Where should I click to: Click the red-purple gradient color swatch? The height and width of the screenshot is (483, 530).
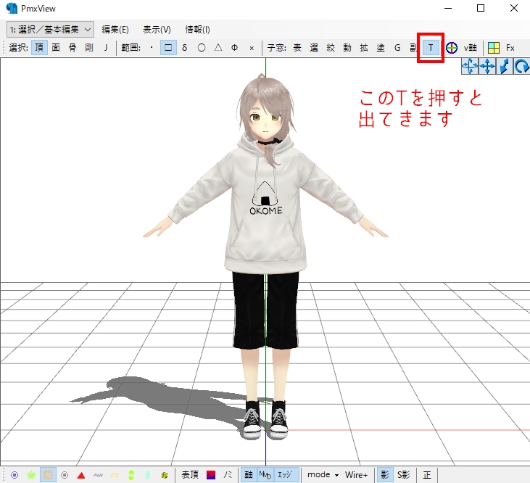tap(210, 475)
